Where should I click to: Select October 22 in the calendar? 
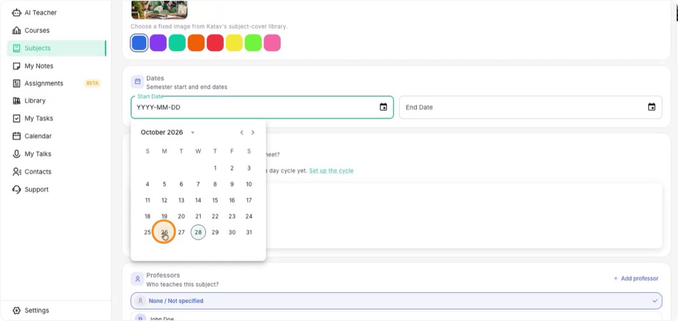[215, 216]
